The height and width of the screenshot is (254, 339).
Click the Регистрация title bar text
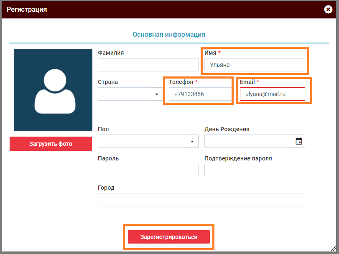[27, 9]
